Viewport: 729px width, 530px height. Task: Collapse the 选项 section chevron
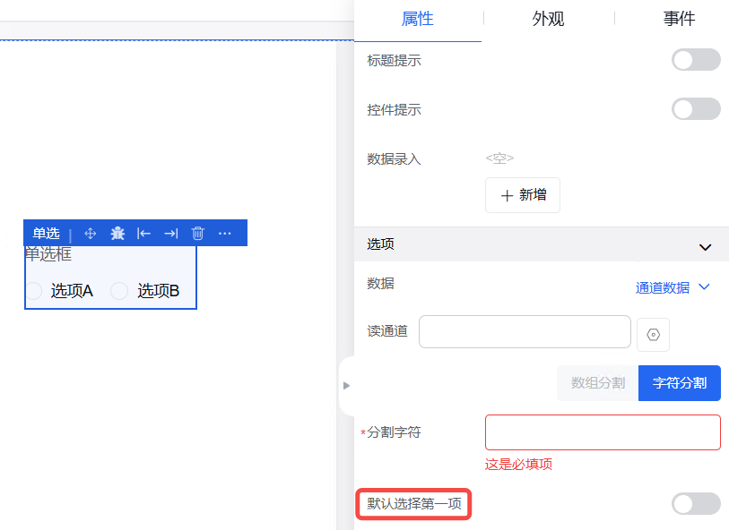[x=705, y=246]
